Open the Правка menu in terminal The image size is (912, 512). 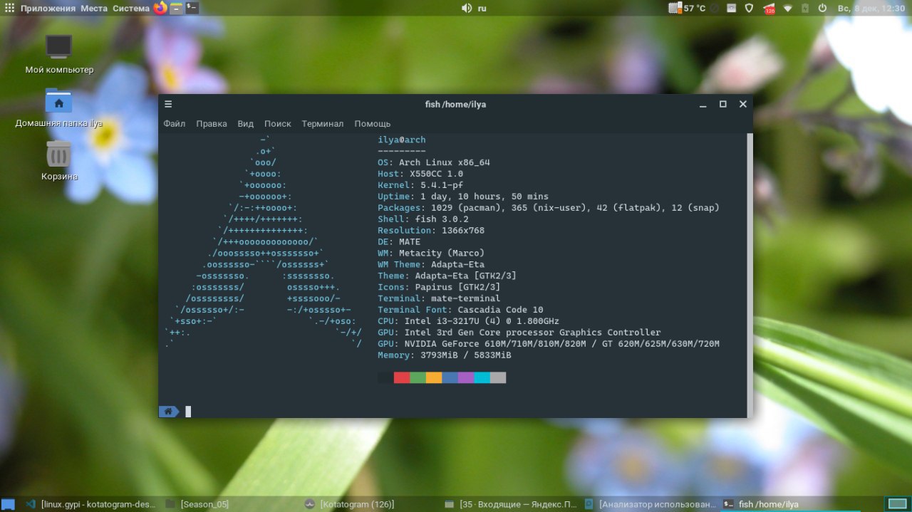[x=212, y=124]
